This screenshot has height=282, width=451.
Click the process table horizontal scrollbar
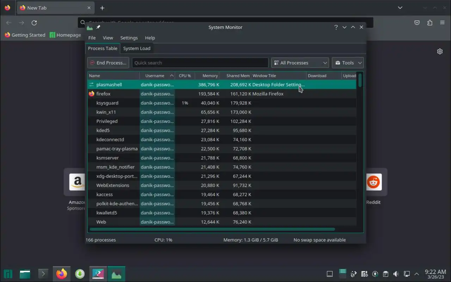[x=212, y=229]
